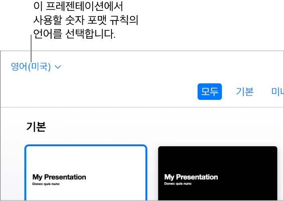Switch to the 기본 tab

tap(245, 92)
